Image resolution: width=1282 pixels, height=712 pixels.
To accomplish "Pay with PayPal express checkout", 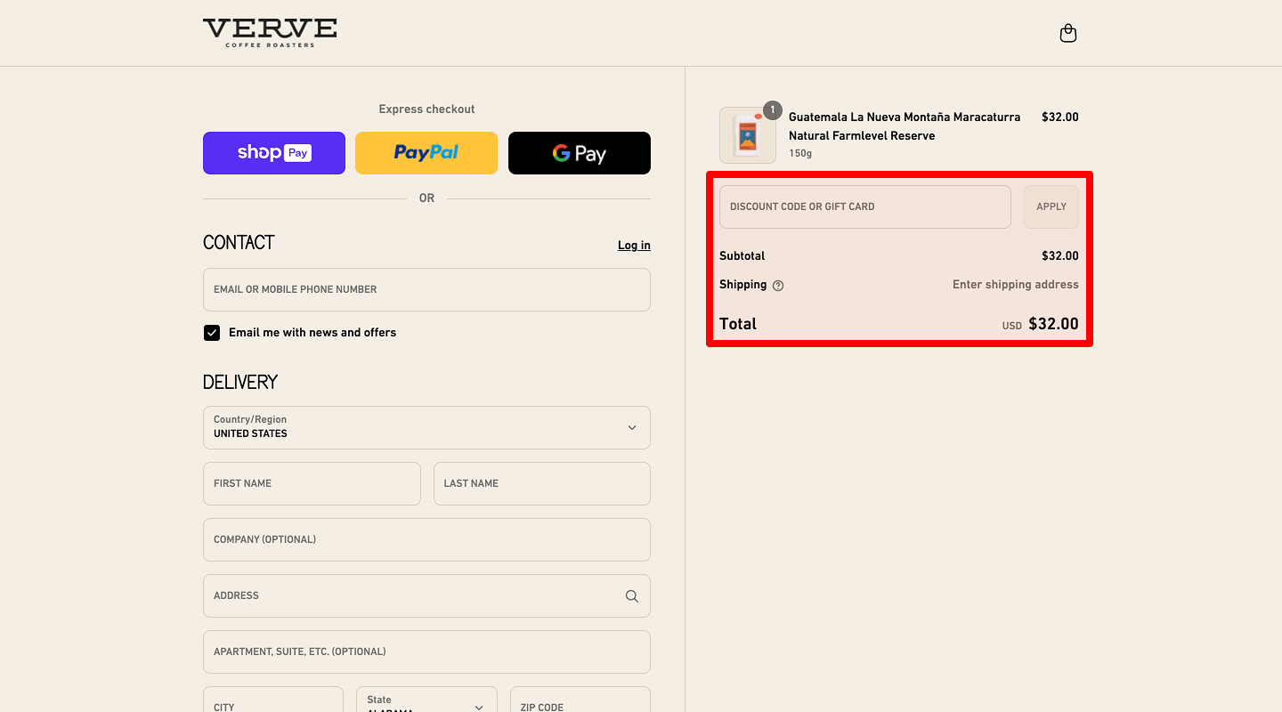I will 426,153.
